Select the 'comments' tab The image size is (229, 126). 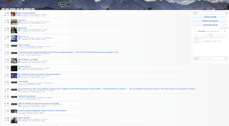[27, 9]
